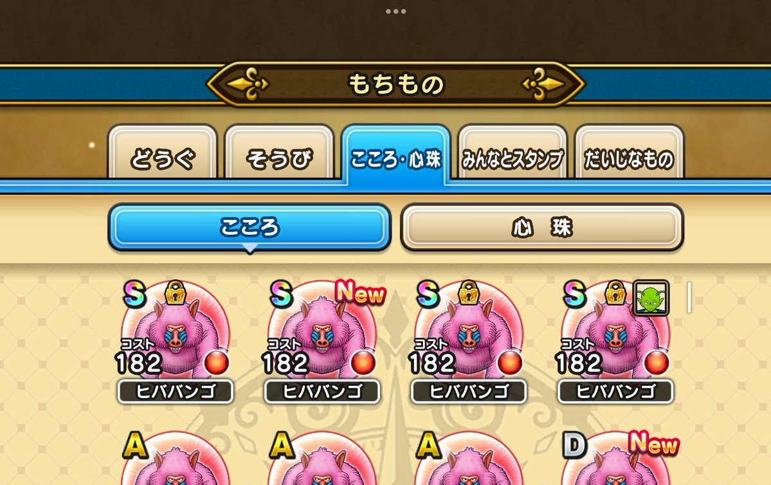Tap lock icon on third ヒババンゴ

[469, 293]
